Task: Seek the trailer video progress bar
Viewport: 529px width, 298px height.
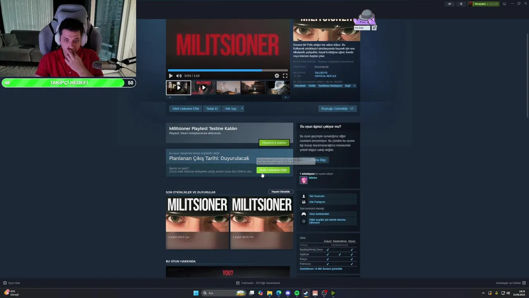Action: click(x=228, y=70)
